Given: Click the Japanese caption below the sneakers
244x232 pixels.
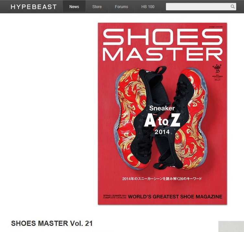Looking at the screenshot, I should (x=162, y=179).
